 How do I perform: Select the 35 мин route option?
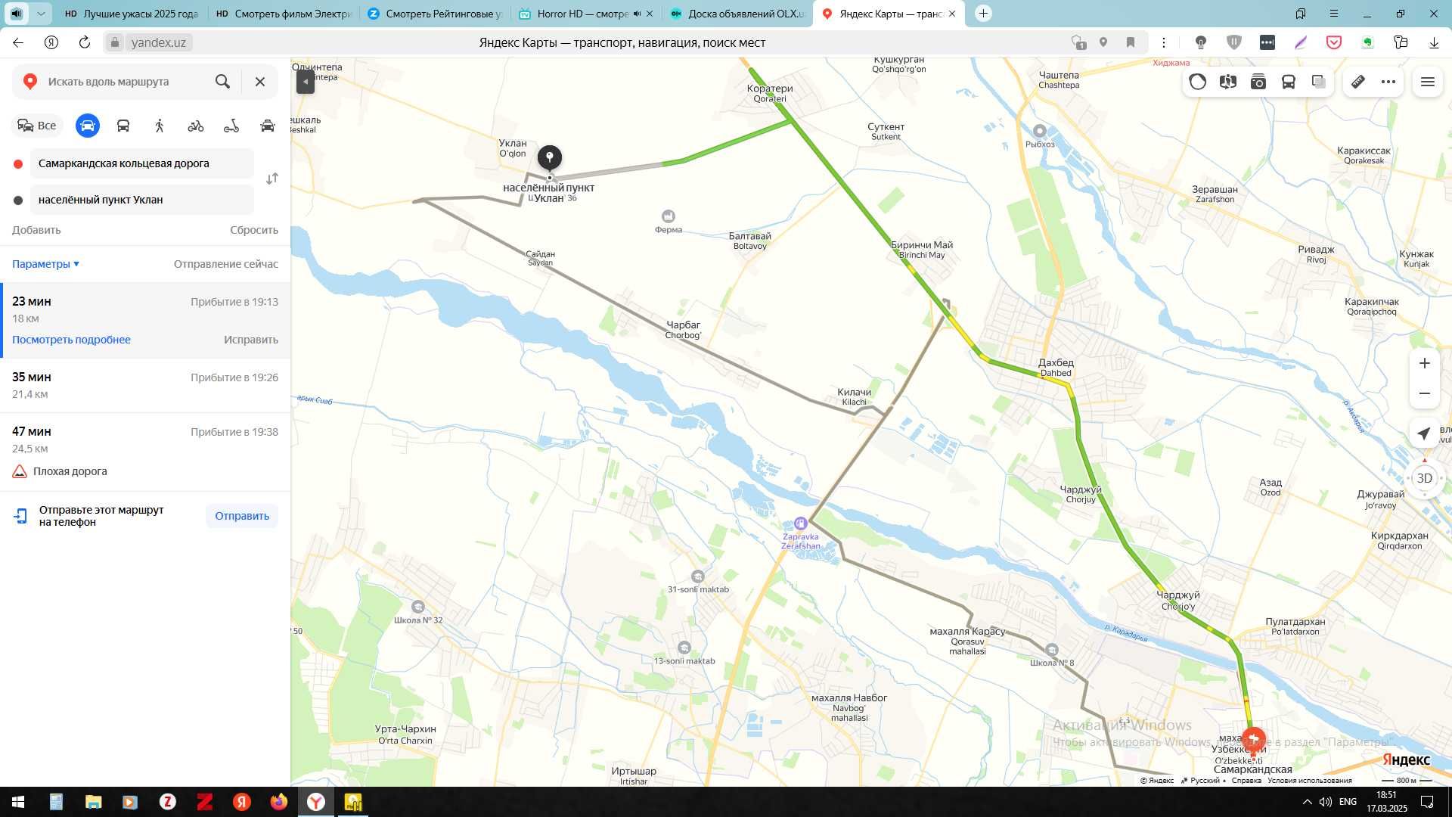point(145,385)
